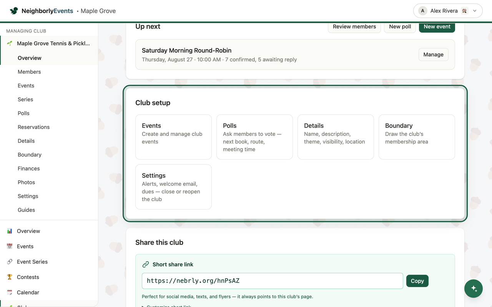
Task: Click the Saturday Morning Round-Robin event title
Action: pyautogui.click(x=186, y=50)
